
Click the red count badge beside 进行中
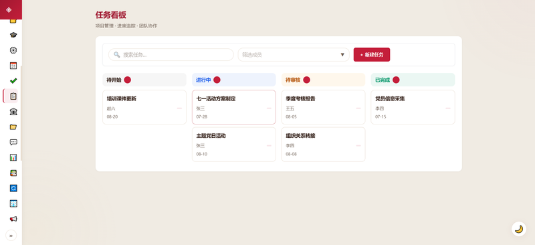pos(217,80)
